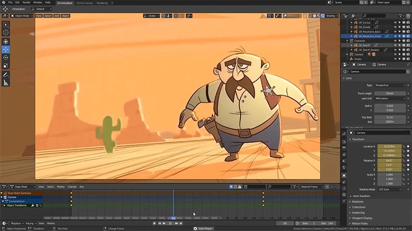412x231 pixels.
Task: Select the Rotate tool in the toolbar
Action: tap(6, 57)
